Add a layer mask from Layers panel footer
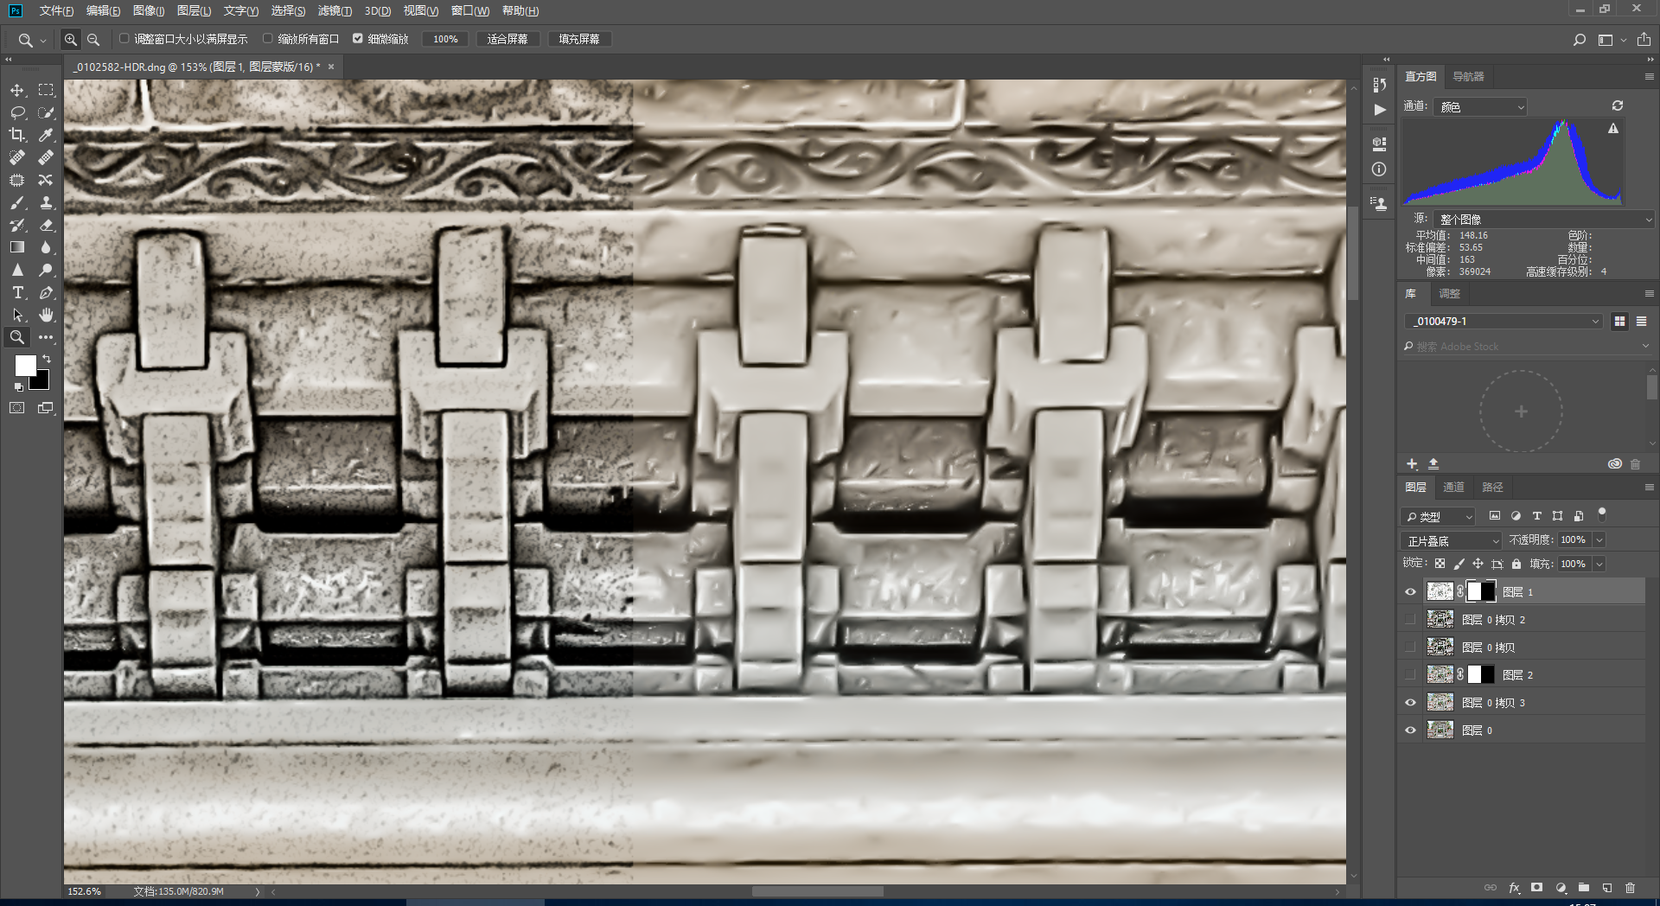1660x906 pixels. pos(1536,888)
